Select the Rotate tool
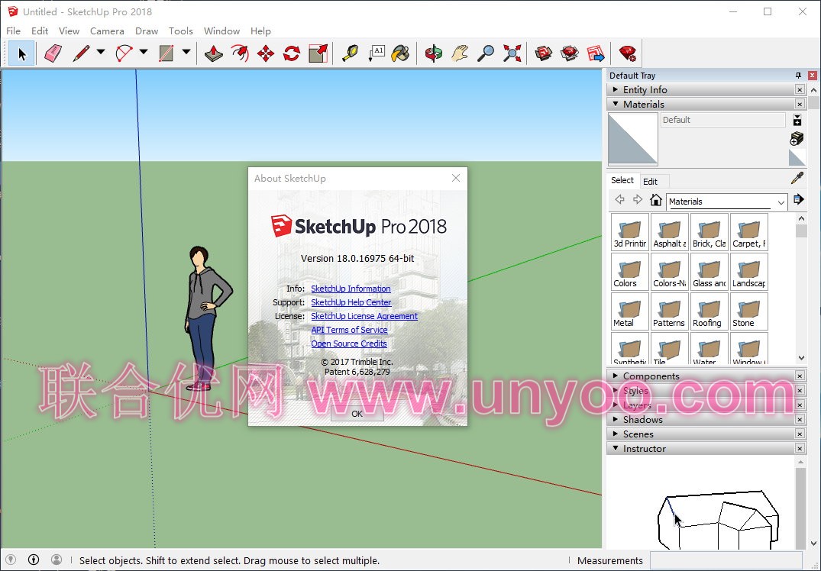The width and height of the screenshot is (821, 571). 292,53
